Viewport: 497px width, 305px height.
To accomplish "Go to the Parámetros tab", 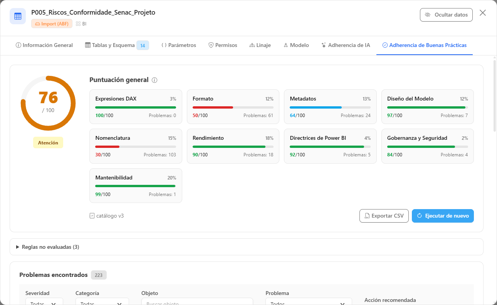I will click(179, 45).
